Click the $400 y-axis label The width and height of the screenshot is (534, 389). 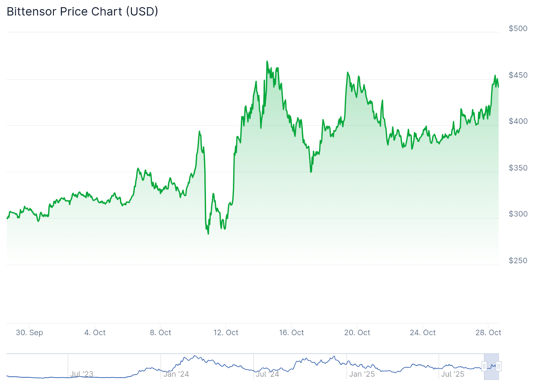pos(518,121)
